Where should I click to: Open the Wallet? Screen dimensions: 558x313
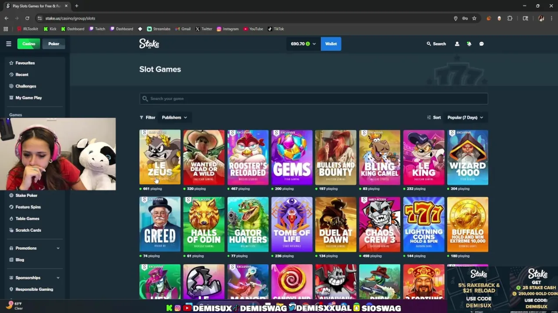331,44
